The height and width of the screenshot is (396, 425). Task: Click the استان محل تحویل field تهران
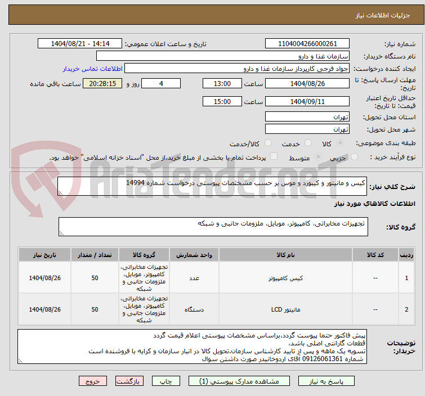pyautogui.click(x=307, y=117)
